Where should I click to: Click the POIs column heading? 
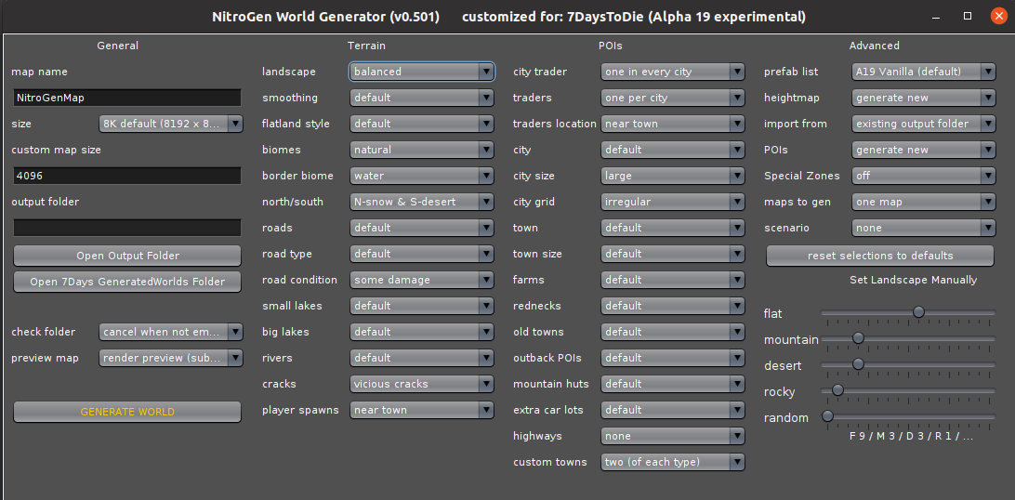611,46
